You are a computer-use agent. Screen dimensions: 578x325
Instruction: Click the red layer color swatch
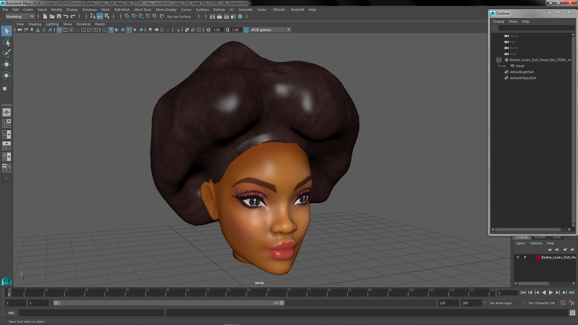click(x=538, y=257)
